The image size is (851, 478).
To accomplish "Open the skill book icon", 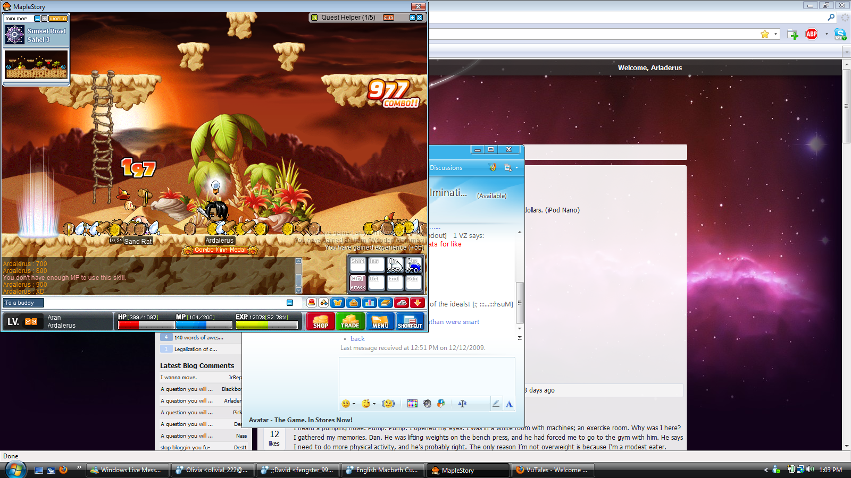I will click(386, 303).
